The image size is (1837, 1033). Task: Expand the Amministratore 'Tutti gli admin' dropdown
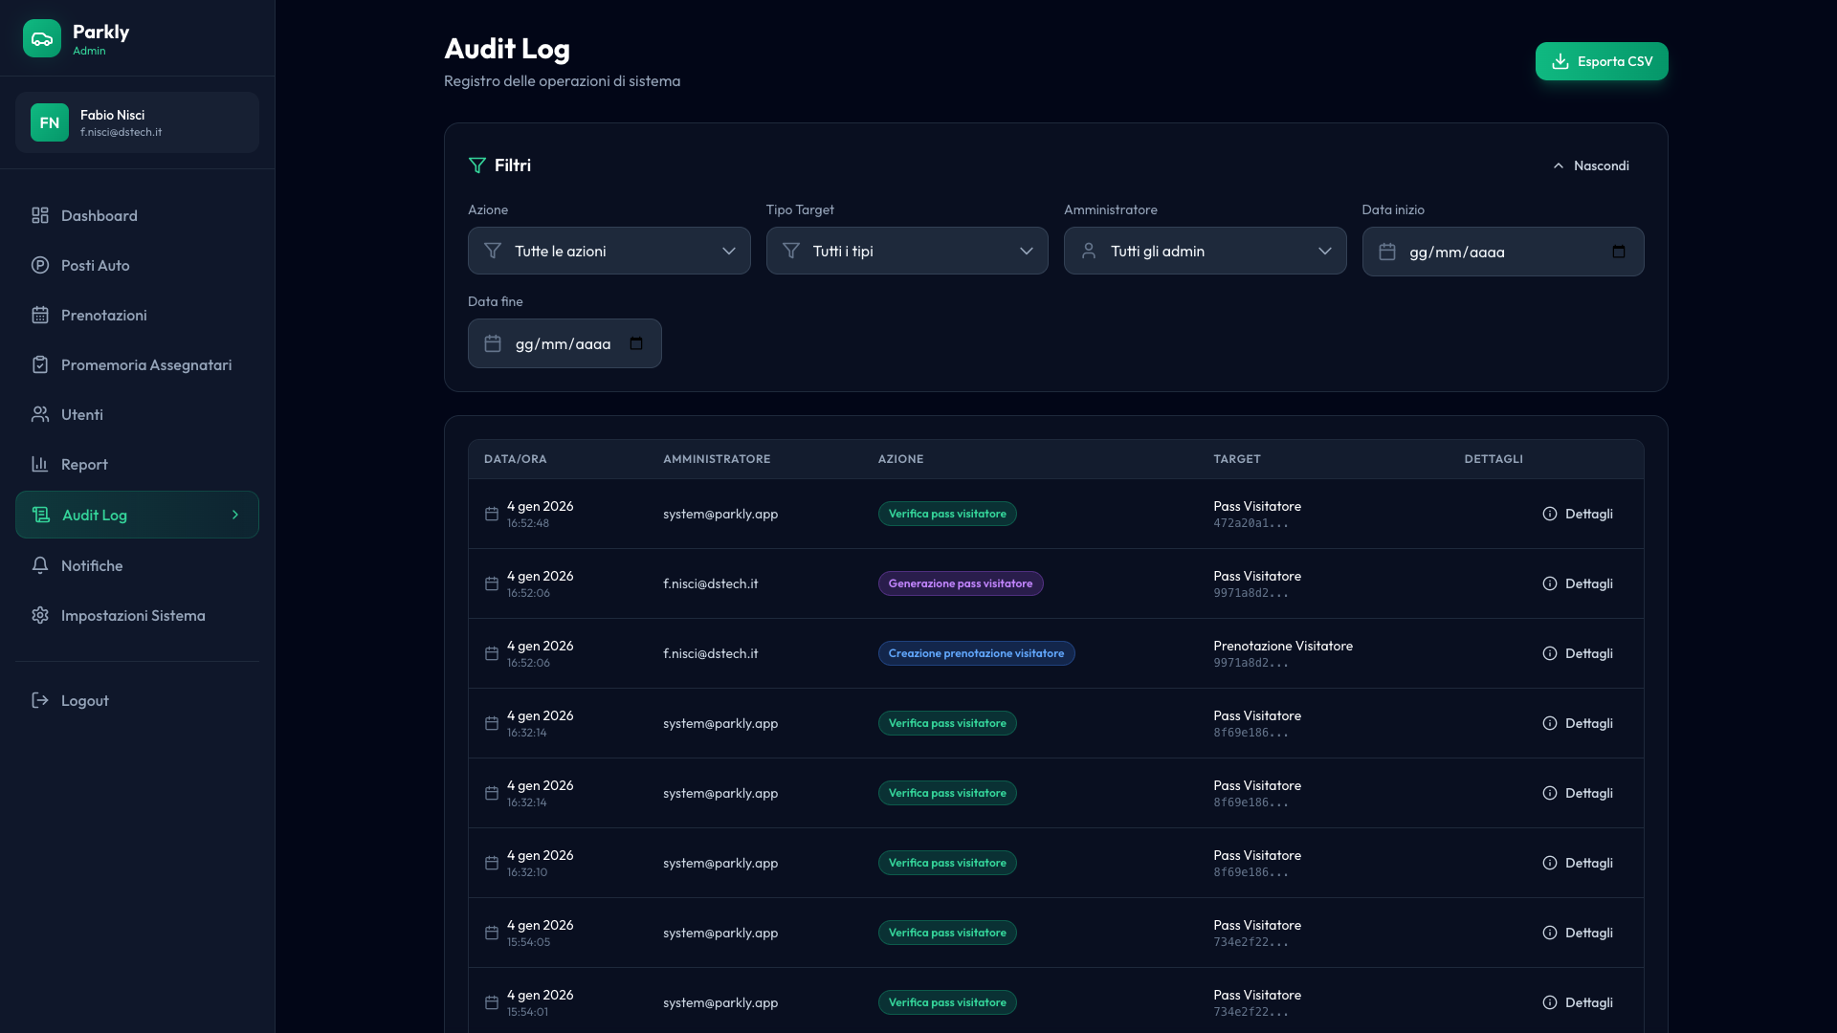1205,251
